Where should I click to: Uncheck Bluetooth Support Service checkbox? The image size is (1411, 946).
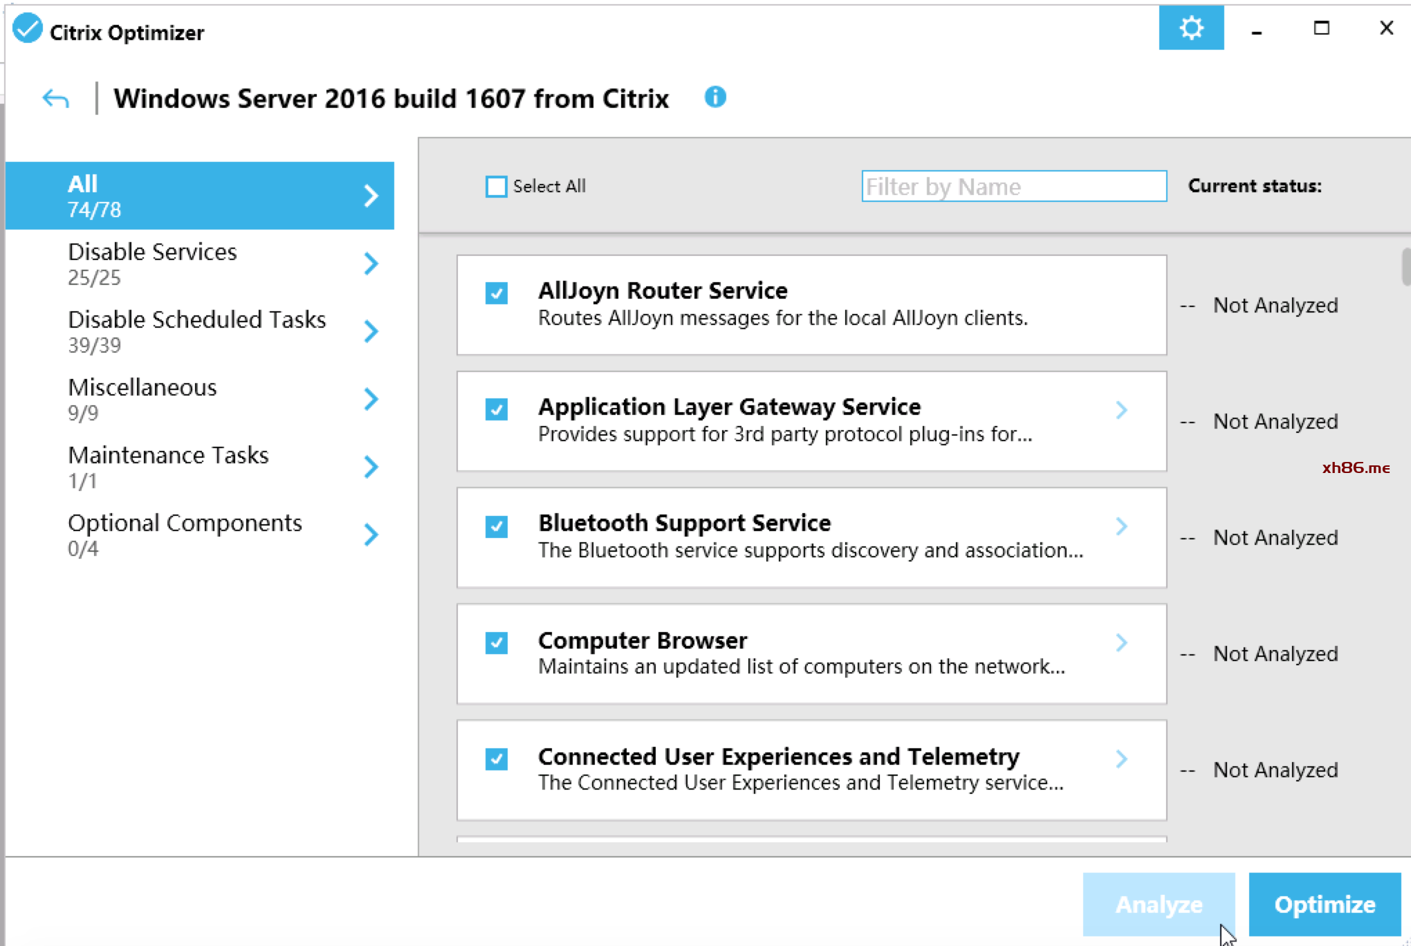point(496,527)
